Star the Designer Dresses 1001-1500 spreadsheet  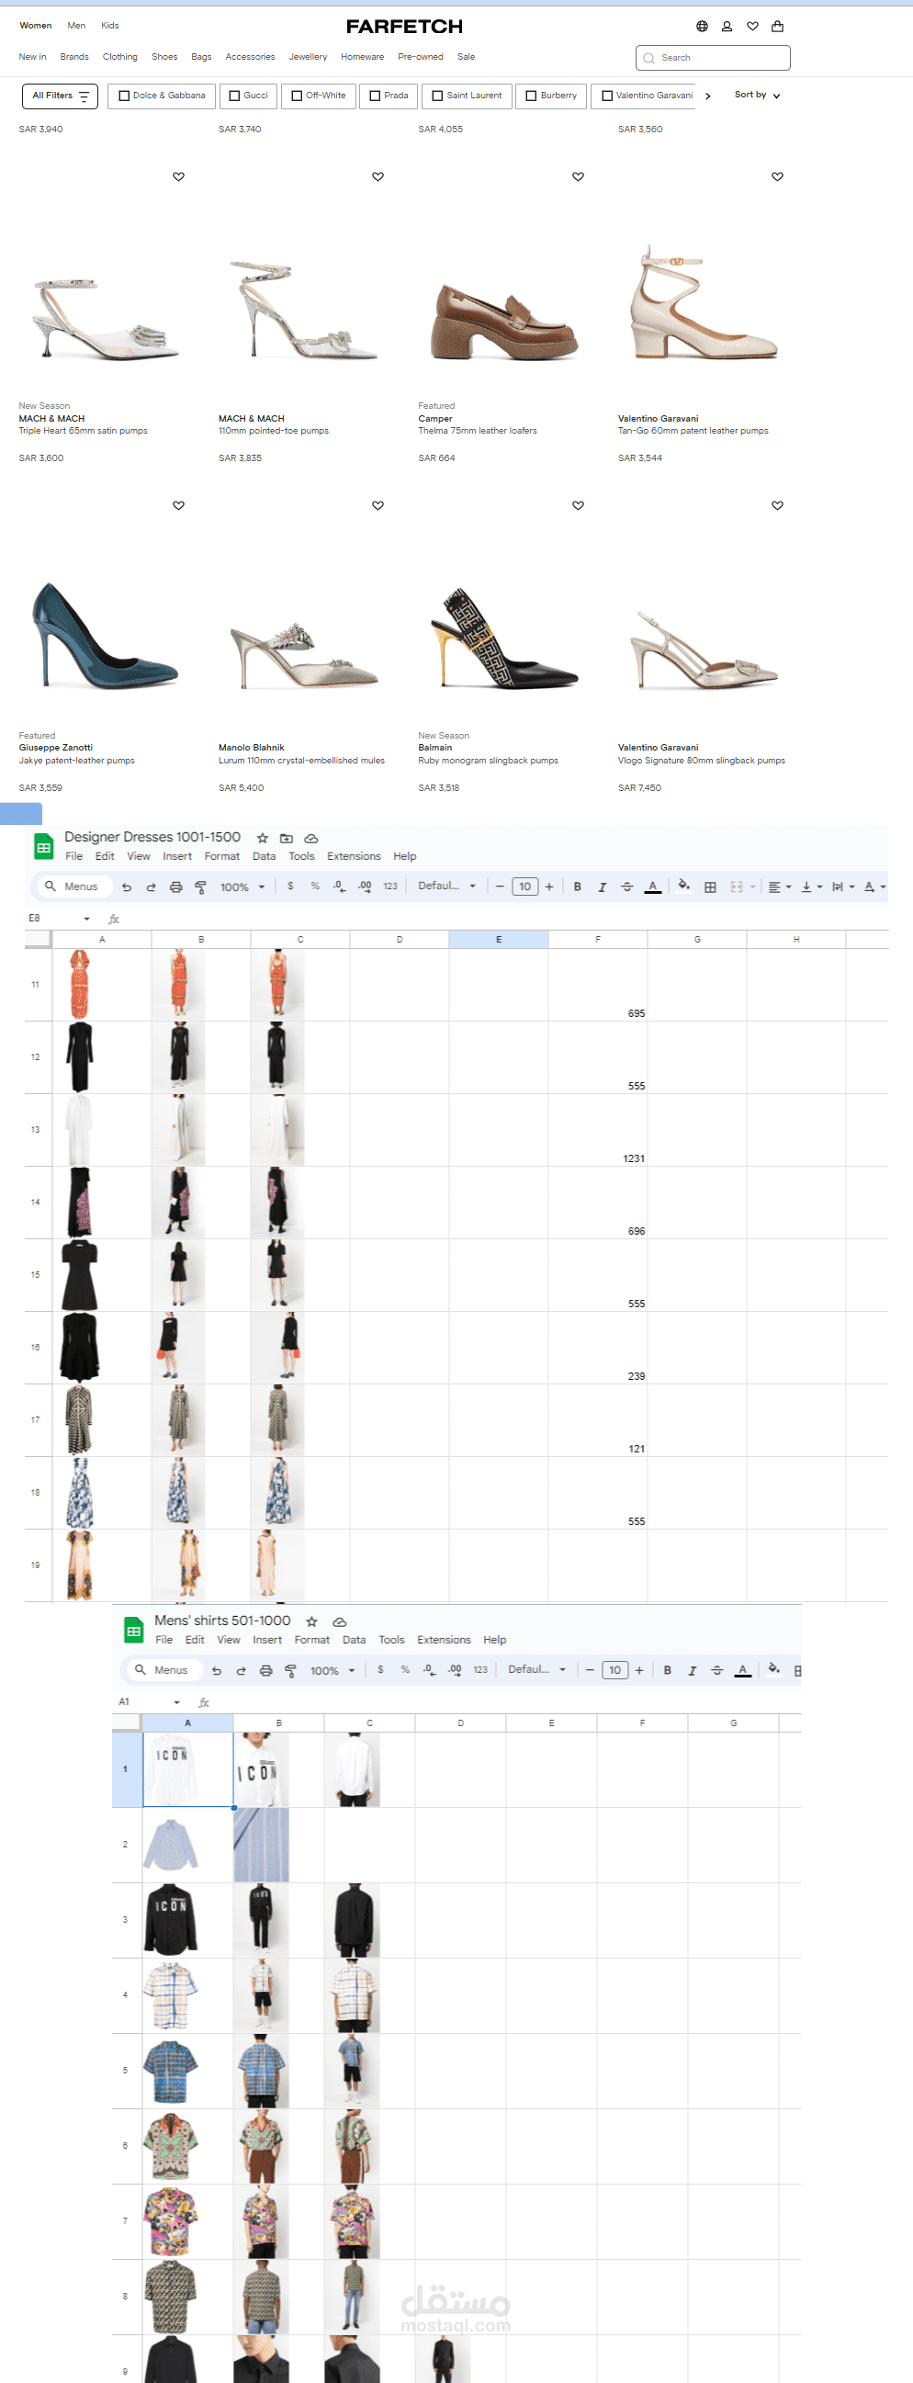click(263, 838)
